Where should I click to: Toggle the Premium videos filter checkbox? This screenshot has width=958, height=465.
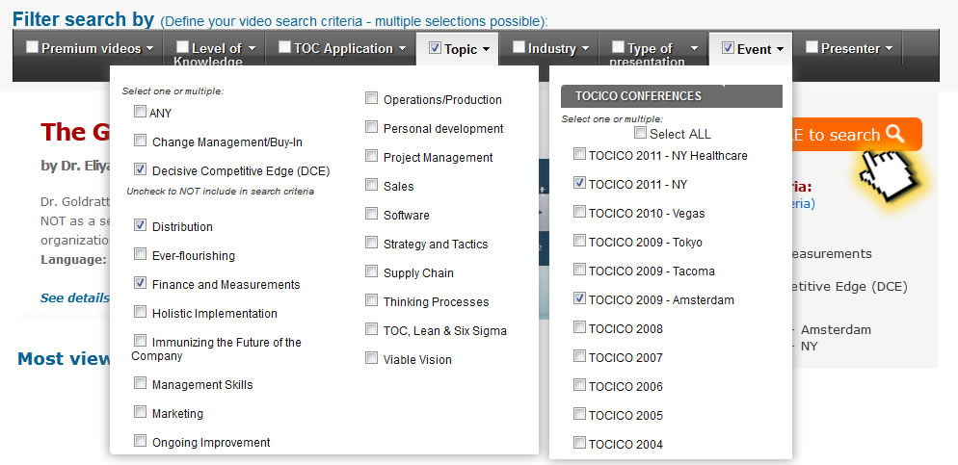(x=33, y=47)
